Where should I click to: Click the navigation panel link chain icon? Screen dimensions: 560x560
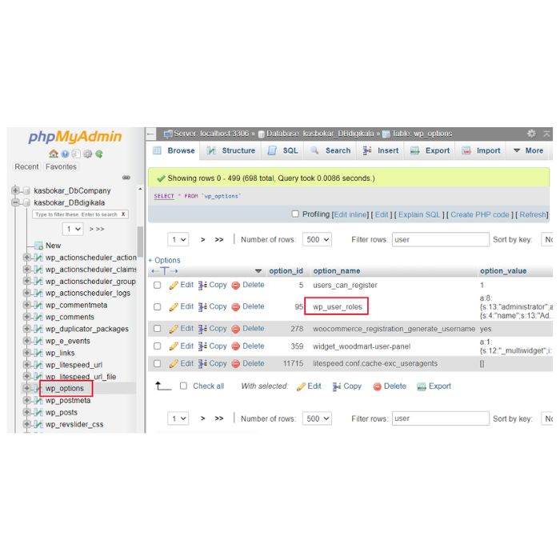[126, 178]
